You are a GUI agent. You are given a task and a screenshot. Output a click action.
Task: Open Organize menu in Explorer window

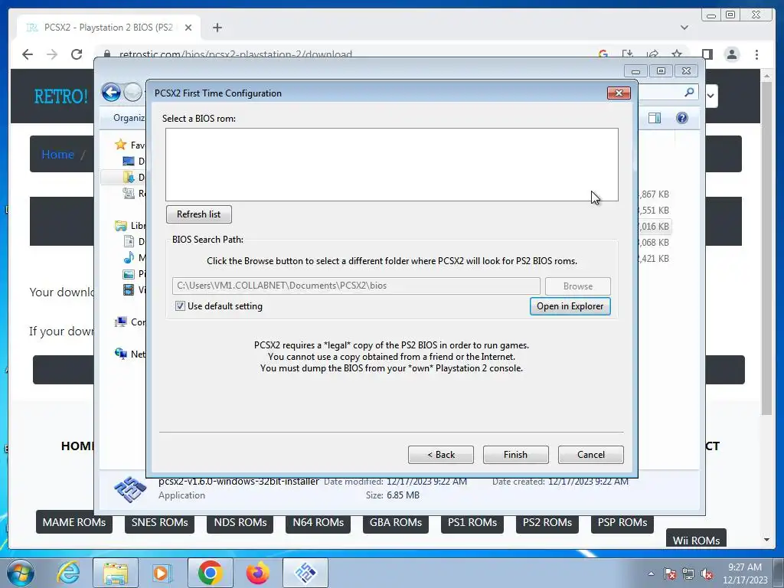(x=129, y=118)
